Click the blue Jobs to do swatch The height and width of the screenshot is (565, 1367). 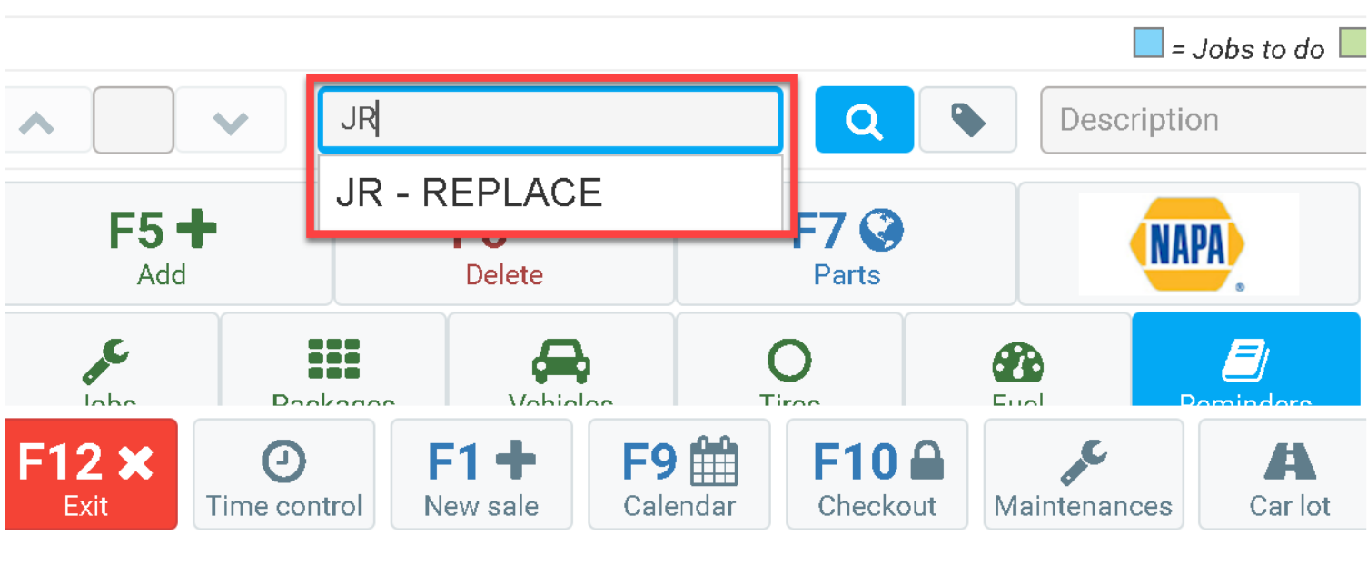click(1148, 44)
